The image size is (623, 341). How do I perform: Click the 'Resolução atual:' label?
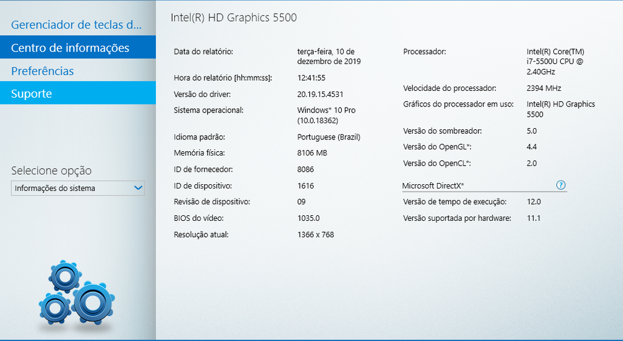(201, 235)
